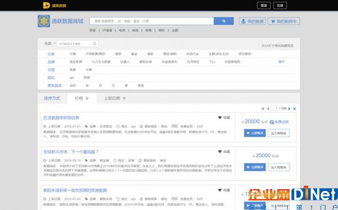
Task: Click the 注册 register button
Action: pyautogui.click(x=280, y=6)
